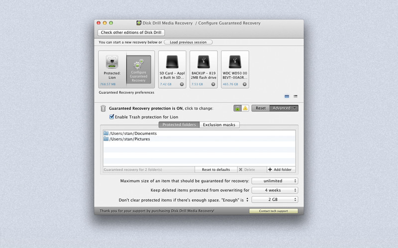This screenshot has width=398, height=248.
Task: Select the SD Card drive icon
Action: tap(172, 62)
